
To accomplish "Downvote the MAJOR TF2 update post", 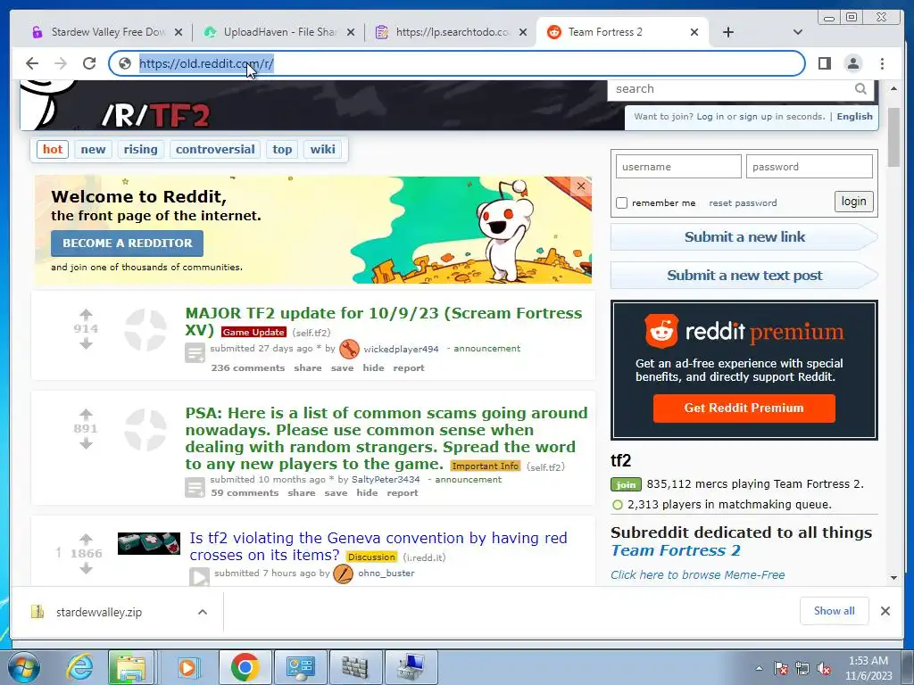I will (86, 343).
